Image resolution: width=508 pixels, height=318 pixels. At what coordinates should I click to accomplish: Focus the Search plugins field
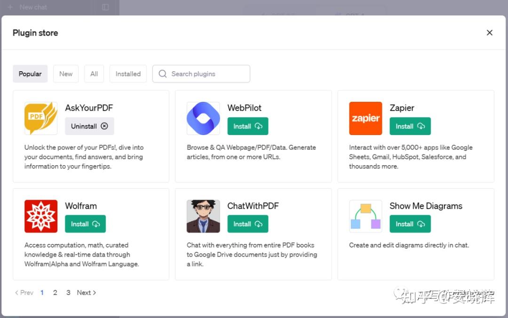[x=207, y=74]
